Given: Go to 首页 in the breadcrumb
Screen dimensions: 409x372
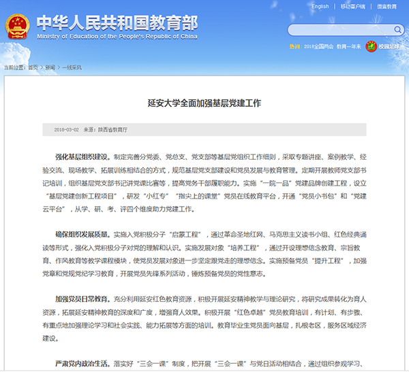Looking at the screenshot, I should point(33,67).
